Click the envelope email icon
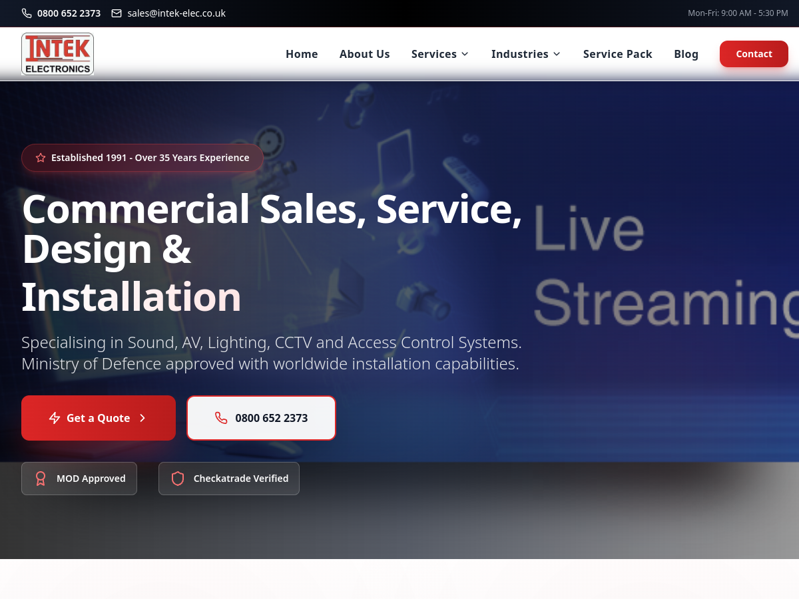The image size is (799, 599). (117, 13)
